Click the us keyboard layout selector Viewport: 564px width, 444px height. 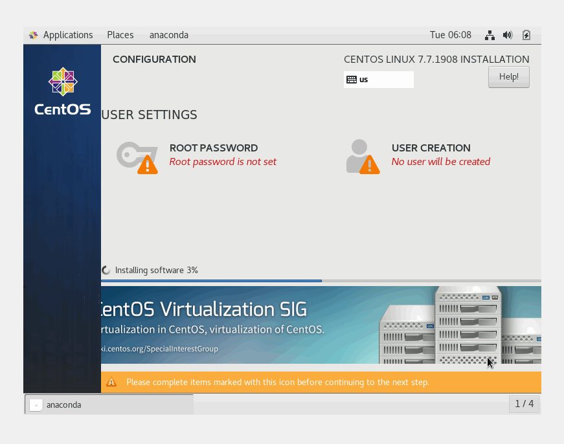[378, 80]
